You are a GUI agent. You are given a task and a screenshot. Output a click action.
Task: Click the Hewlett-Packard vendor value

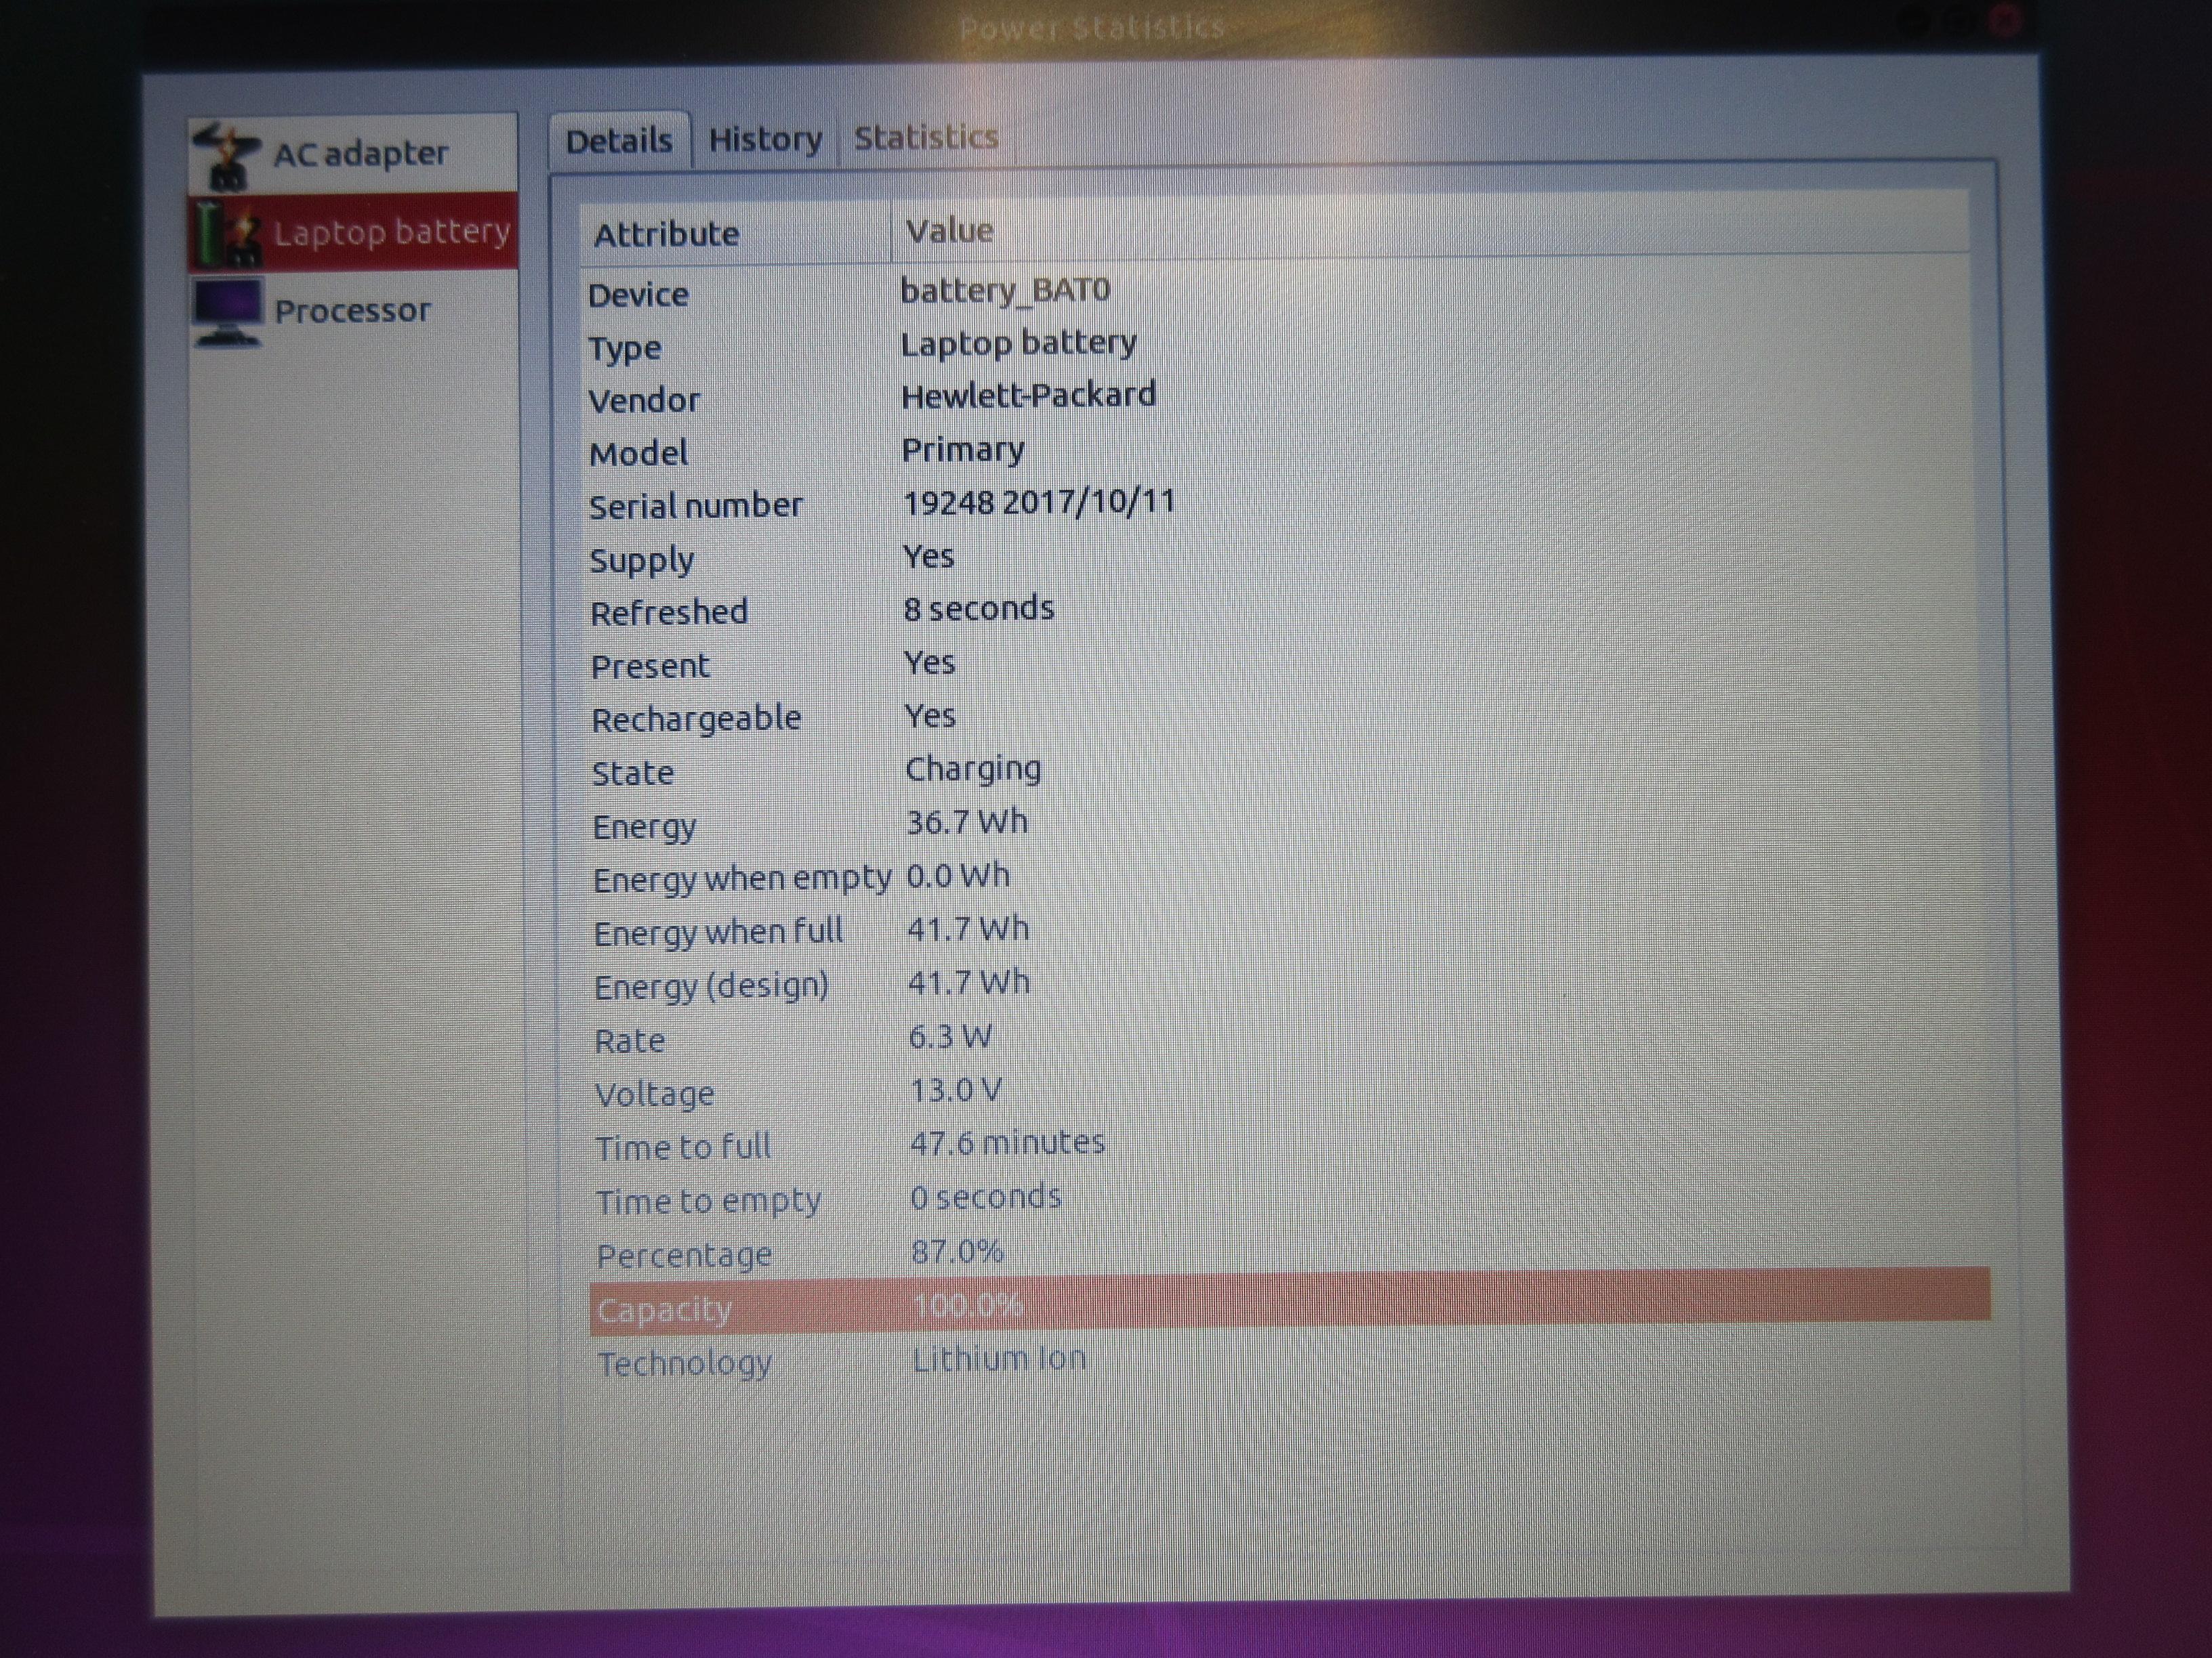pyautogui.click(x=1028, y=396)
